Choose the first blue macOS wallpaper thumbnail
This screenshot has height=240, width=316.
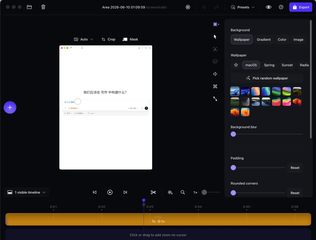pos(235,91)
